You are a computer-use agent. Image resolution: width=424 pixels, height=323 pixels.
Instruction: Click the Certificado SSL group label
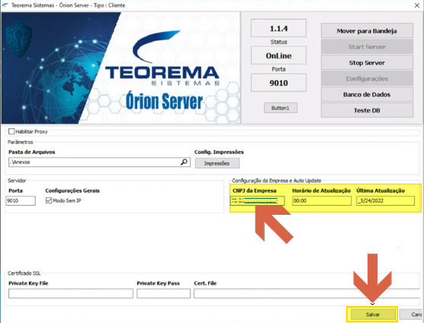click(24, 273)
